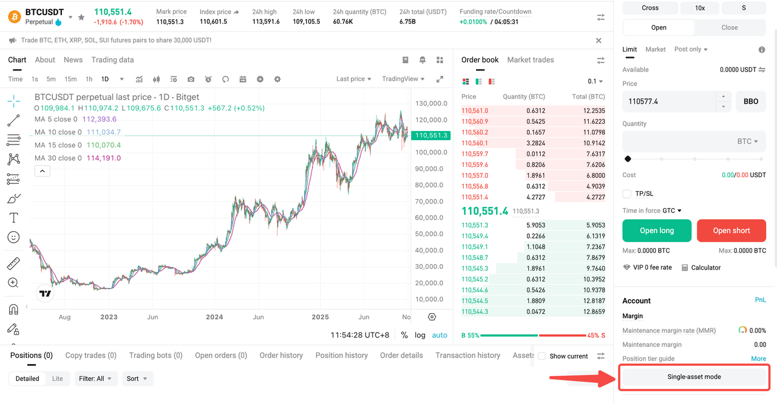Enable the Show current checkbox

click(541, 356)
